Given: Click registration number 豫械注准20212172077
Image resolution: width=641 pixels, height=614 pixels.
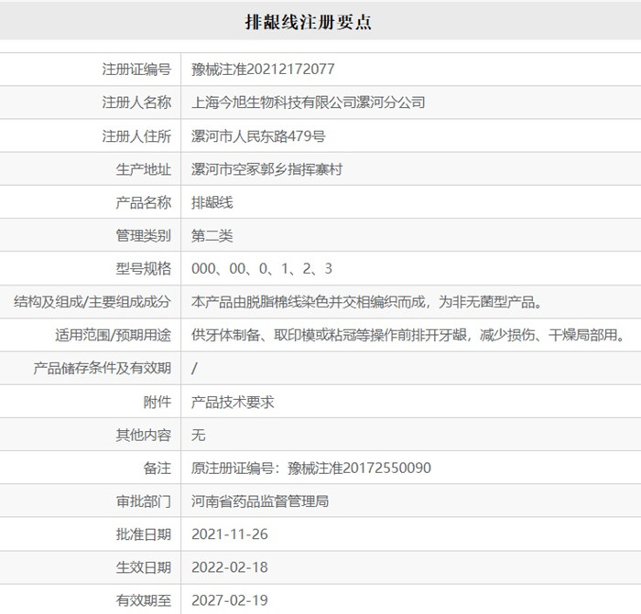Looking at the screenshot, I should pyautogui.click(x=263, y=69).
